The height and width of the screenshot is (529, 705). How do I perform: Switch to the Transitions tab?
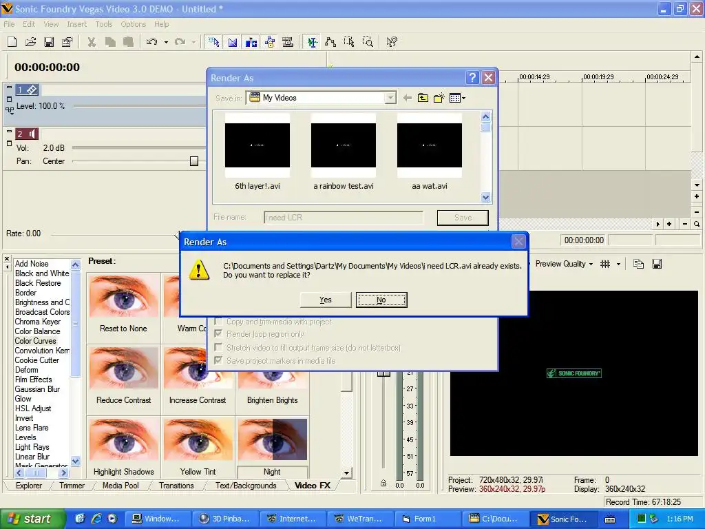(x=176, y=486)
